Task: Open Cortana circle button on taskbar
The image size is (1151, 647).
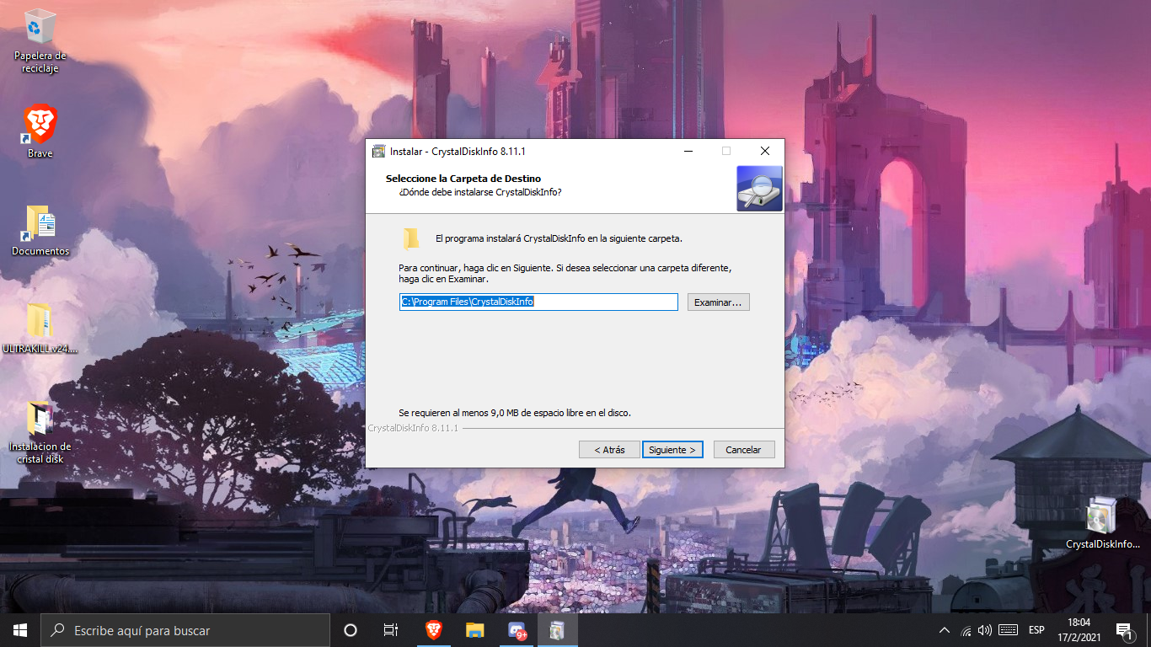Action: point(351,630)
